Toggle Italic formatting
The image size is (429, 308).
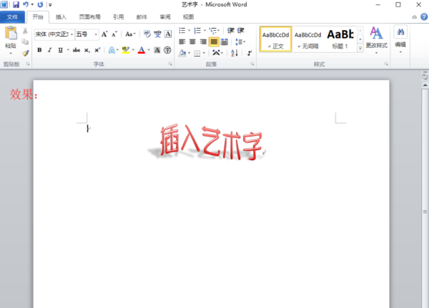click(x=50, y=50)
